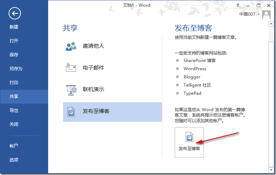Click the Telligent 社区 list entry
The height and width of the screenshot is (175, 276).
point(197,85)
